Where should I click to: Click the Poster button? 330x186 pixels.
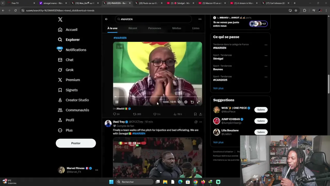[76, 143]
